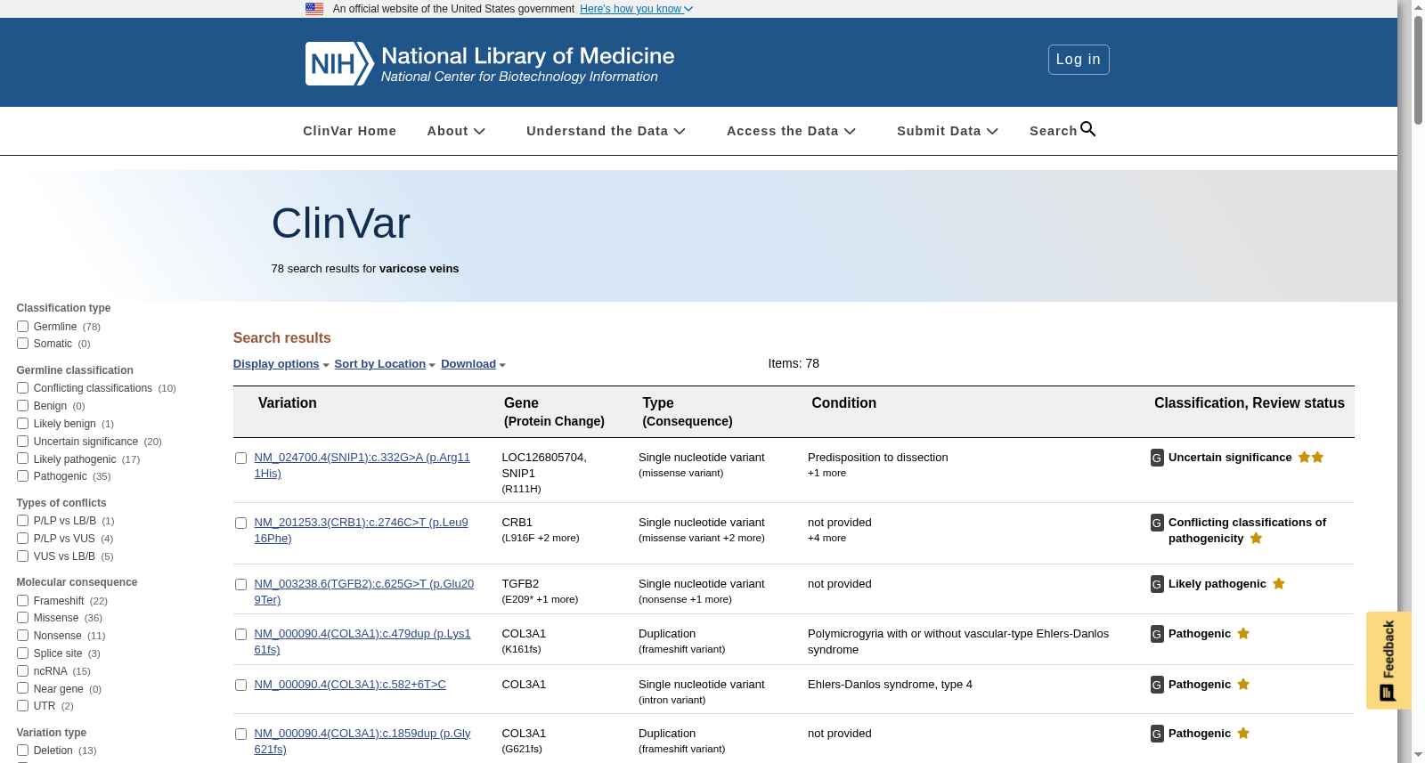Click star for COL3A1 c.1859dup Pathogenic
1425x763 pixels.
click(x=1244, y=734)
